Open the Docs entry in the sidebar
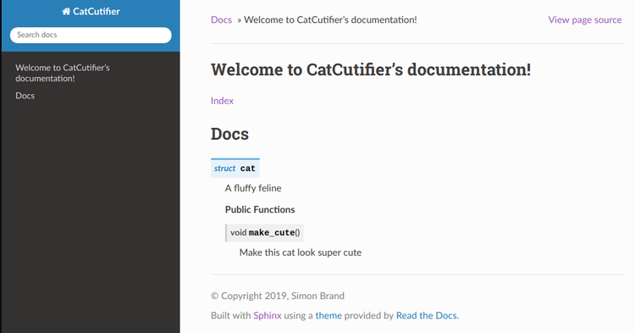 click(x=25, y=96)
